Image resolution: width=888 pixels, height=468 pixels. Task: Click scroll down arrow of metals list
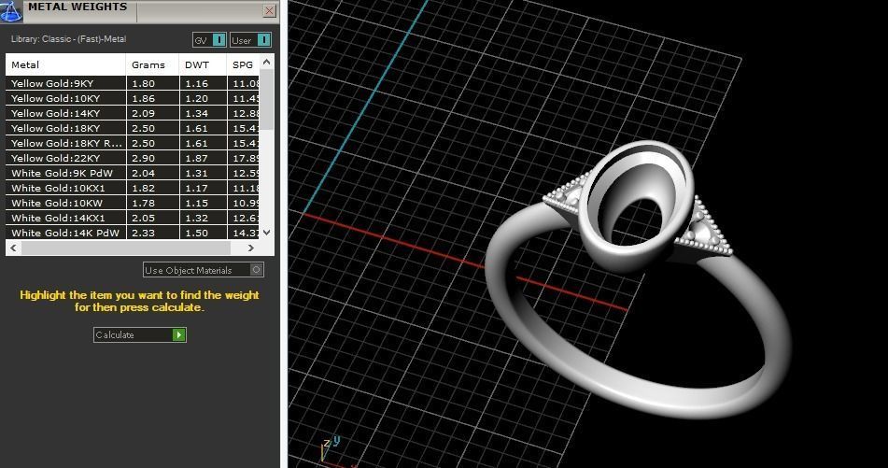[x=267, y=233]
